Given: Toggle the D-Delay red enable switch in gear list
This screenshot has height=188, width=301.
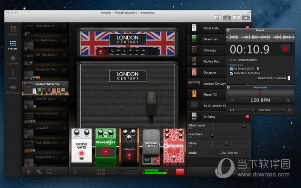Looking at the screenshot, I should [247, 117].
